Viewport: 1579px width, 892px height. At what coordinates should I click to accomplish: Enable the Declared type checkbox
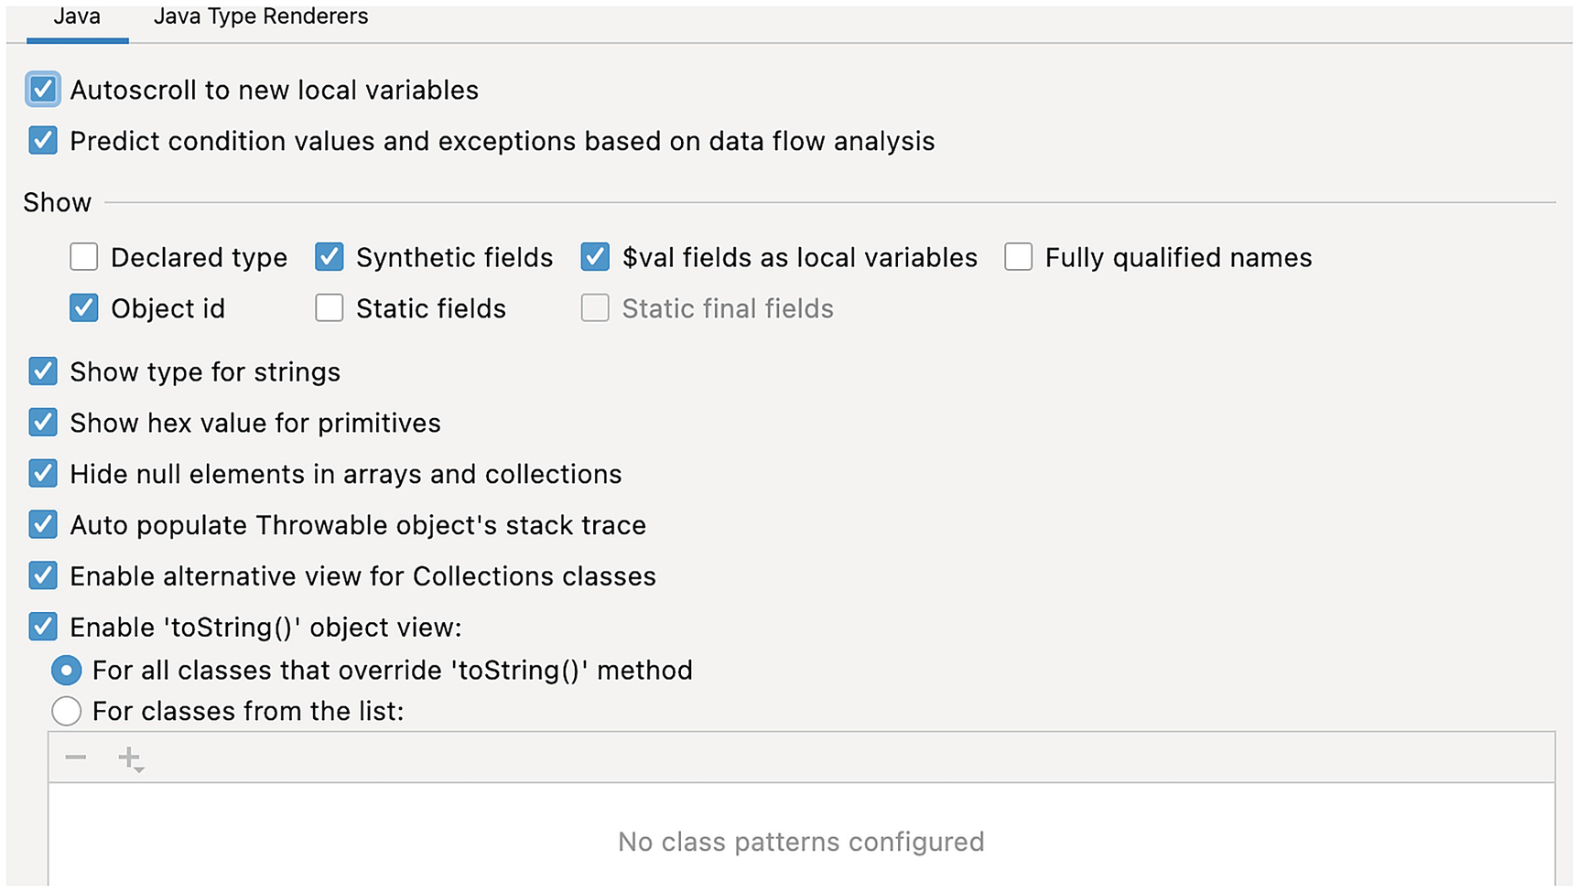click(x=84, y=257)
